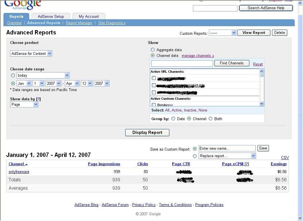Click the 'Enter new name...' text field
The width and height of the screenshot is (303, 221).
coord(227,149)
